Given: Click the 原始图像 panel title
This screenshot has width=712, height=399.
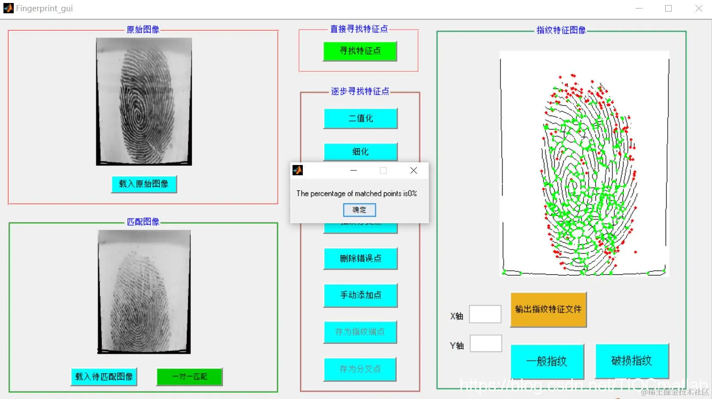Looking at the screenshot, I should pyautogui.click(x=143, y=30).
